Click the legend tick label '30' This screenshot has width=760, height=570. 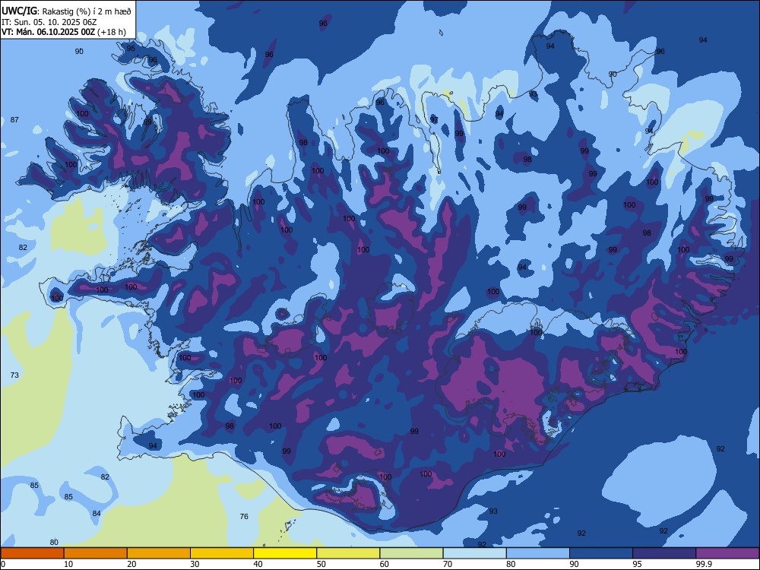tap(195, 564)
